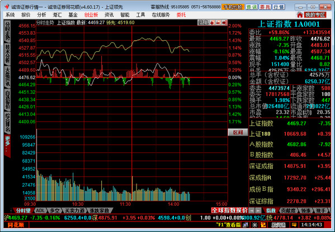The image size is (335, 232).
Task: Click the red arrow icon above chart
Action: 224,22
